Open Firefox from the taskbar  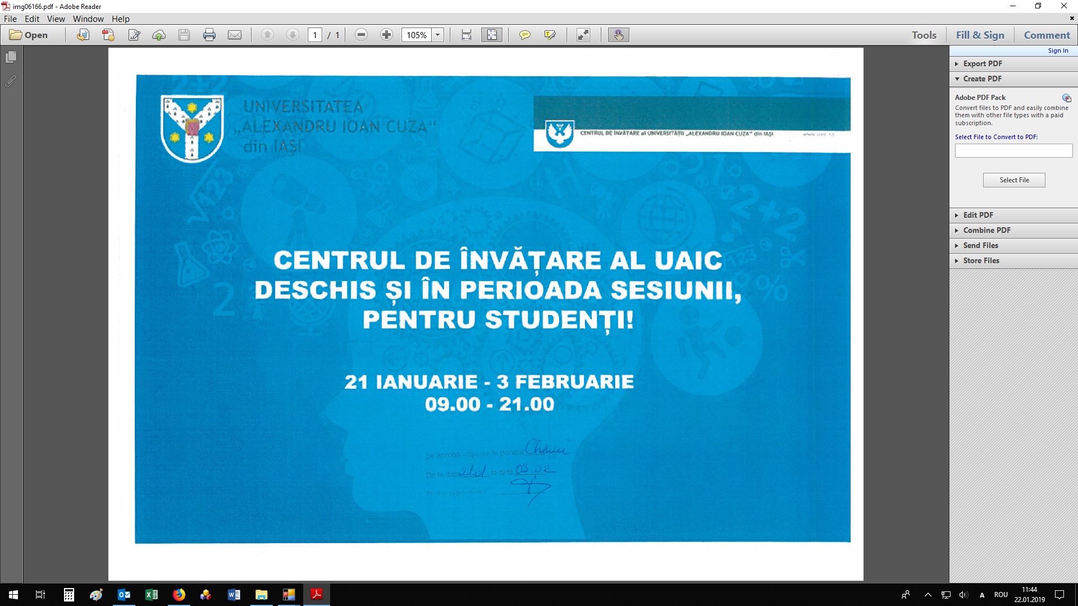179,595
